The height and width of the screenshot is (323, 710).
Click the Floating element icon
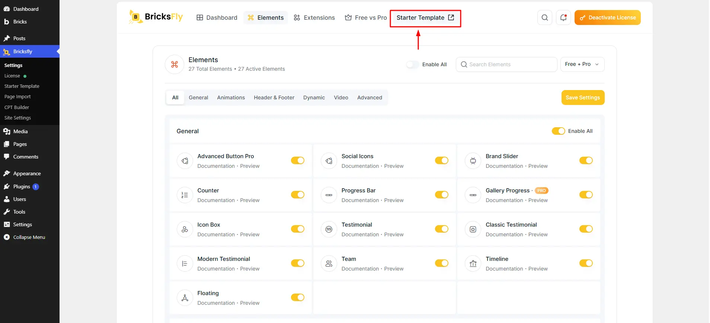coord(185,298)
